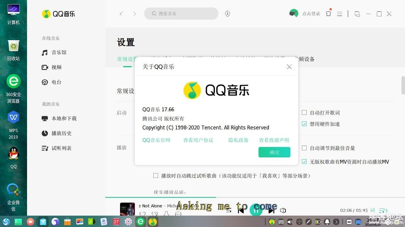Open 回收站 recycle bin

point(13,50)
